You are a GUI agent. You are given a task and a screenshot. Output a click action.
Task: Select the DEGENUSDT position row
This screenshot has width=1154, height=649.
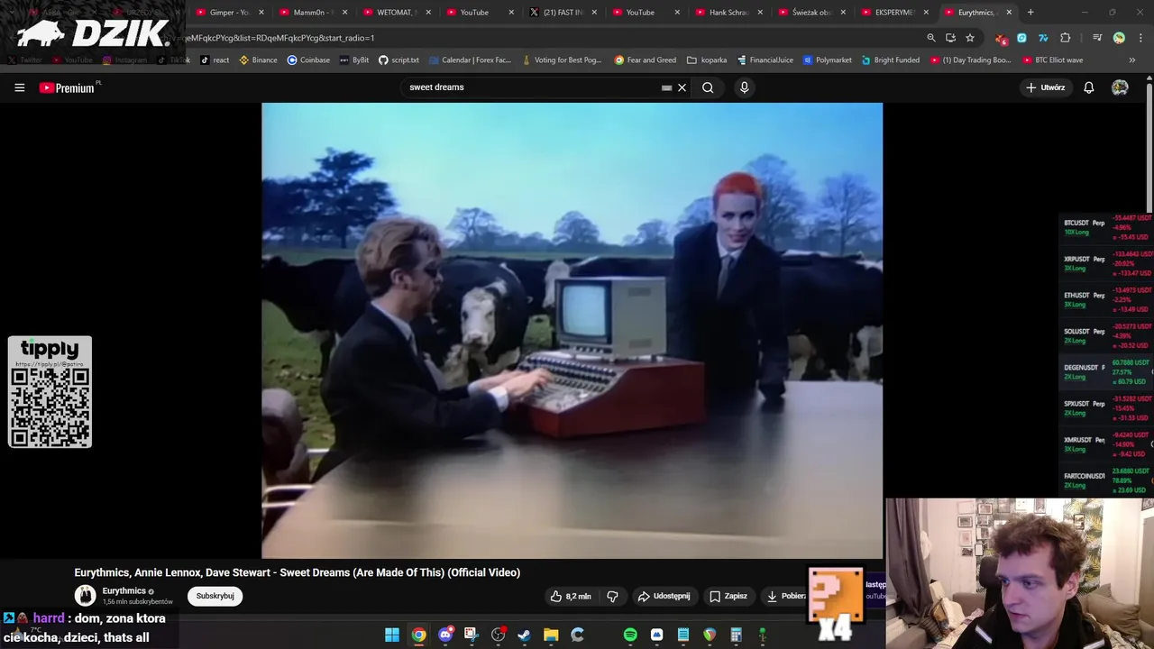[x=1106, y=371]
